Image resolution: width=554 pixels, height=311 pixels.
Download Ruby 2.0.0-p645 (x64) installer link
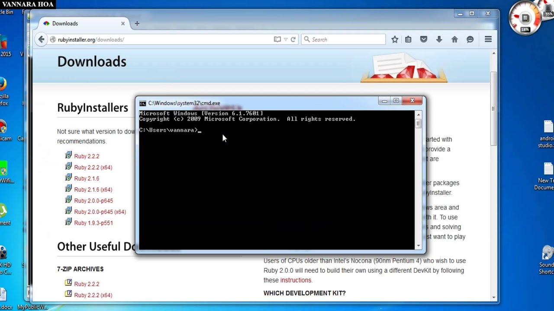pos(100,212)
